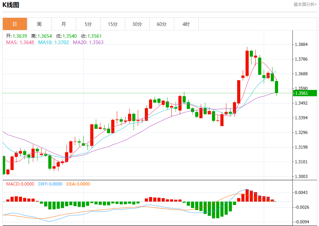Click the green 1.3561 current price tag

(x=305, y=93)
